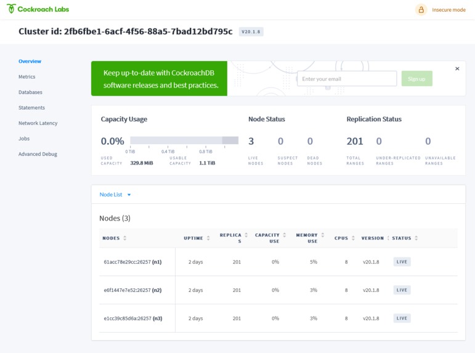Sort table by Uptime column arrows
The width and height of the screenshot is (475, 353).
point(208,238)
